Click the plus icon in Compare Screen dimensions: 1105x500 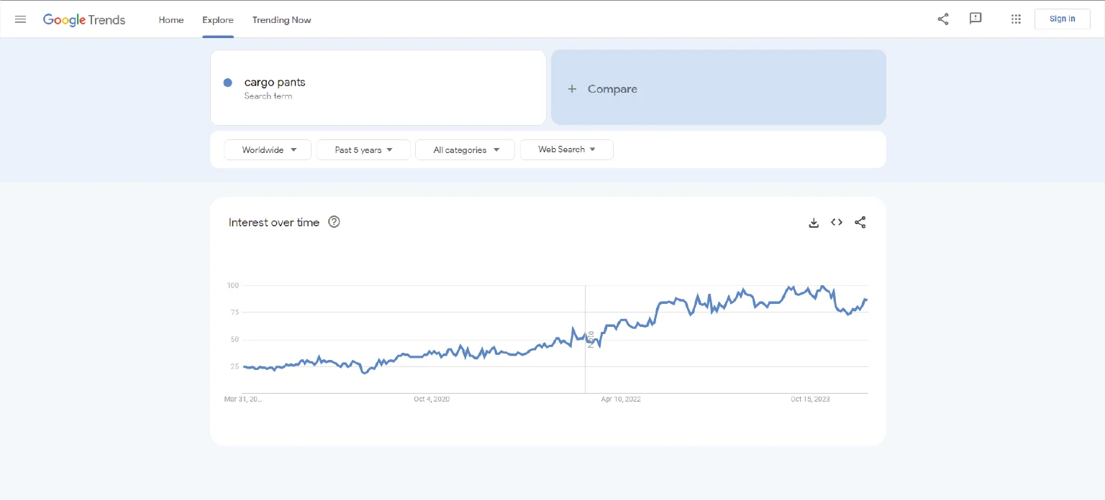point(572,89)
